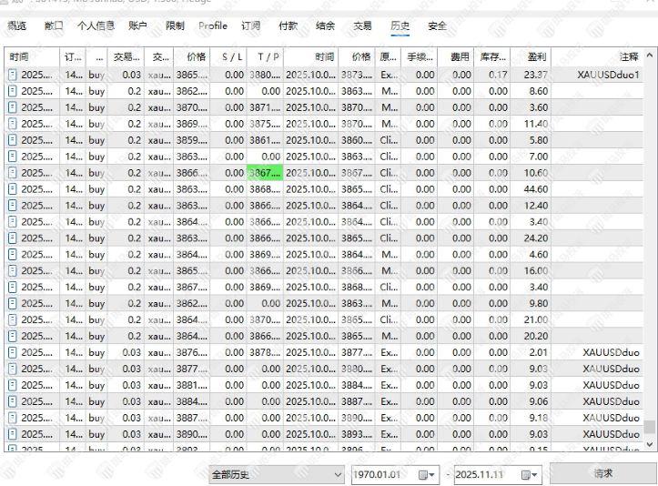Click the deal icon on the 23.37 profit row
Viewport: 658px width, 486px height.
(x=13, y=75)
